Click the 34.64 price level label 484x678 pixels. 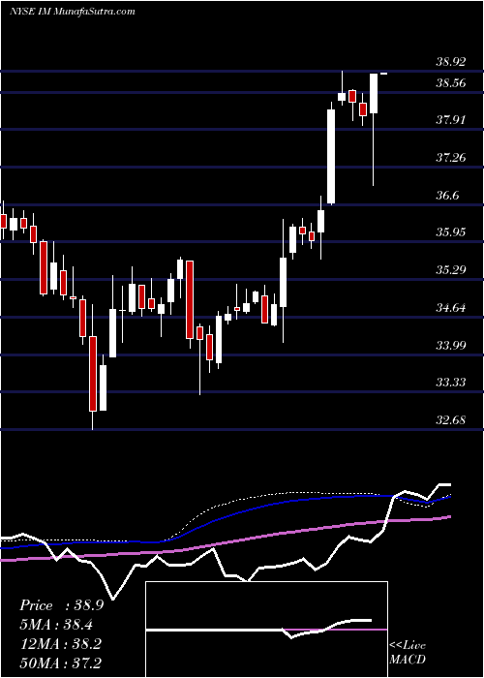(451, 308)
